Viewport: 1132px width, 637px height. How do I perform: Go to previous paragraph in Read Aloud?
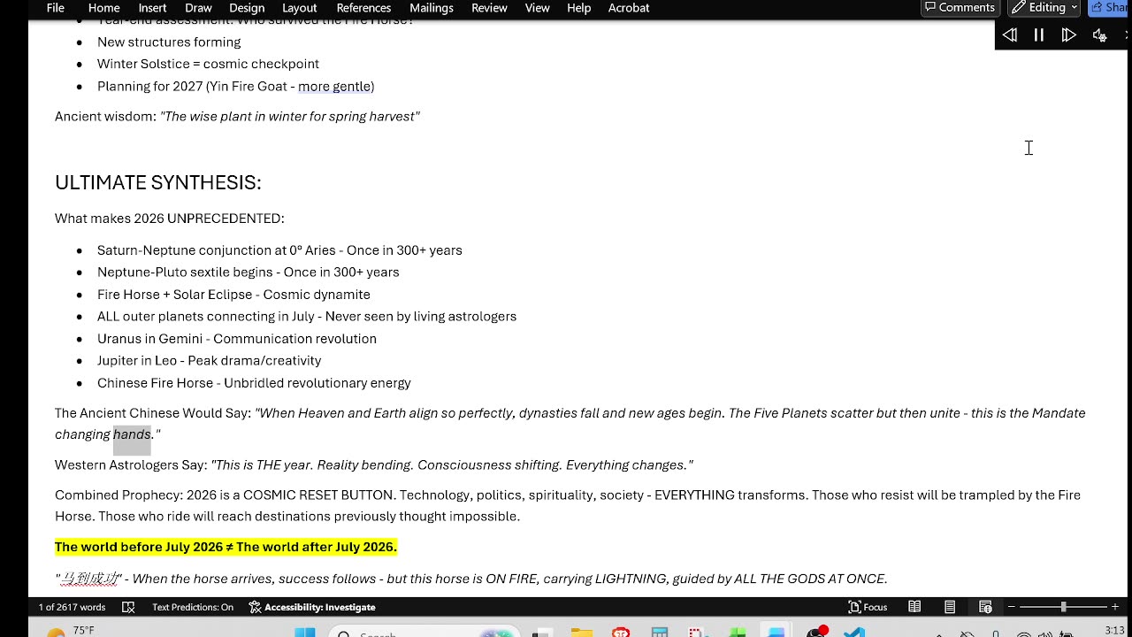tap(1009, 35)
